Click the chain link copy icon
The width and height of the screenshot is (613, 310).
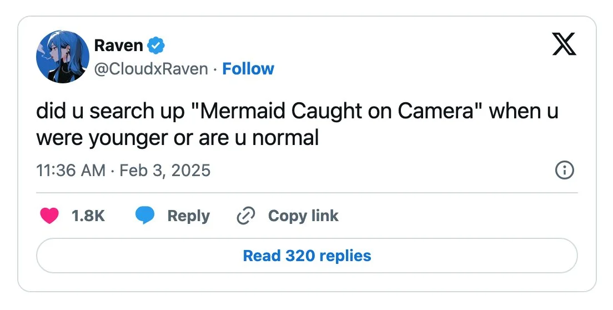pyautogui.click(x=246, y=216)
